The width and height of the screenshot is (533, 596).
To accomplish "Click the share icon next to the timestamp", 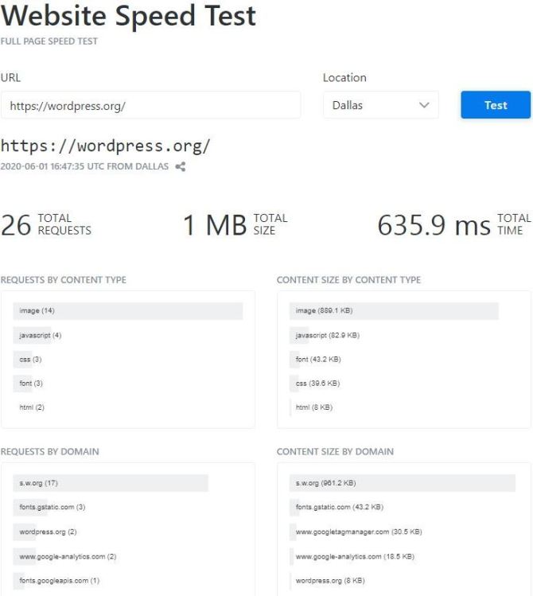I will coord(181,166).
